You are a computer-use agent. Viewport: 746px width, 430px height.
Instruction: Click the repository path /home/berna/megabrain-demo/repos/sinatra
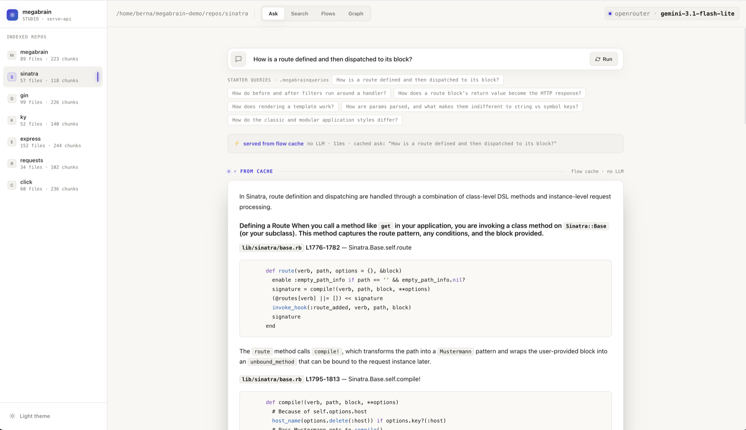tap(182, 14)
